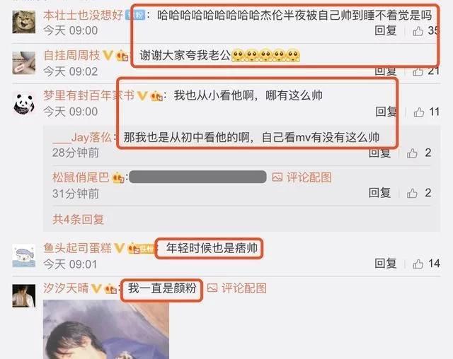Reply to 本壮士也没想好's comment

[x=385, y=30]
